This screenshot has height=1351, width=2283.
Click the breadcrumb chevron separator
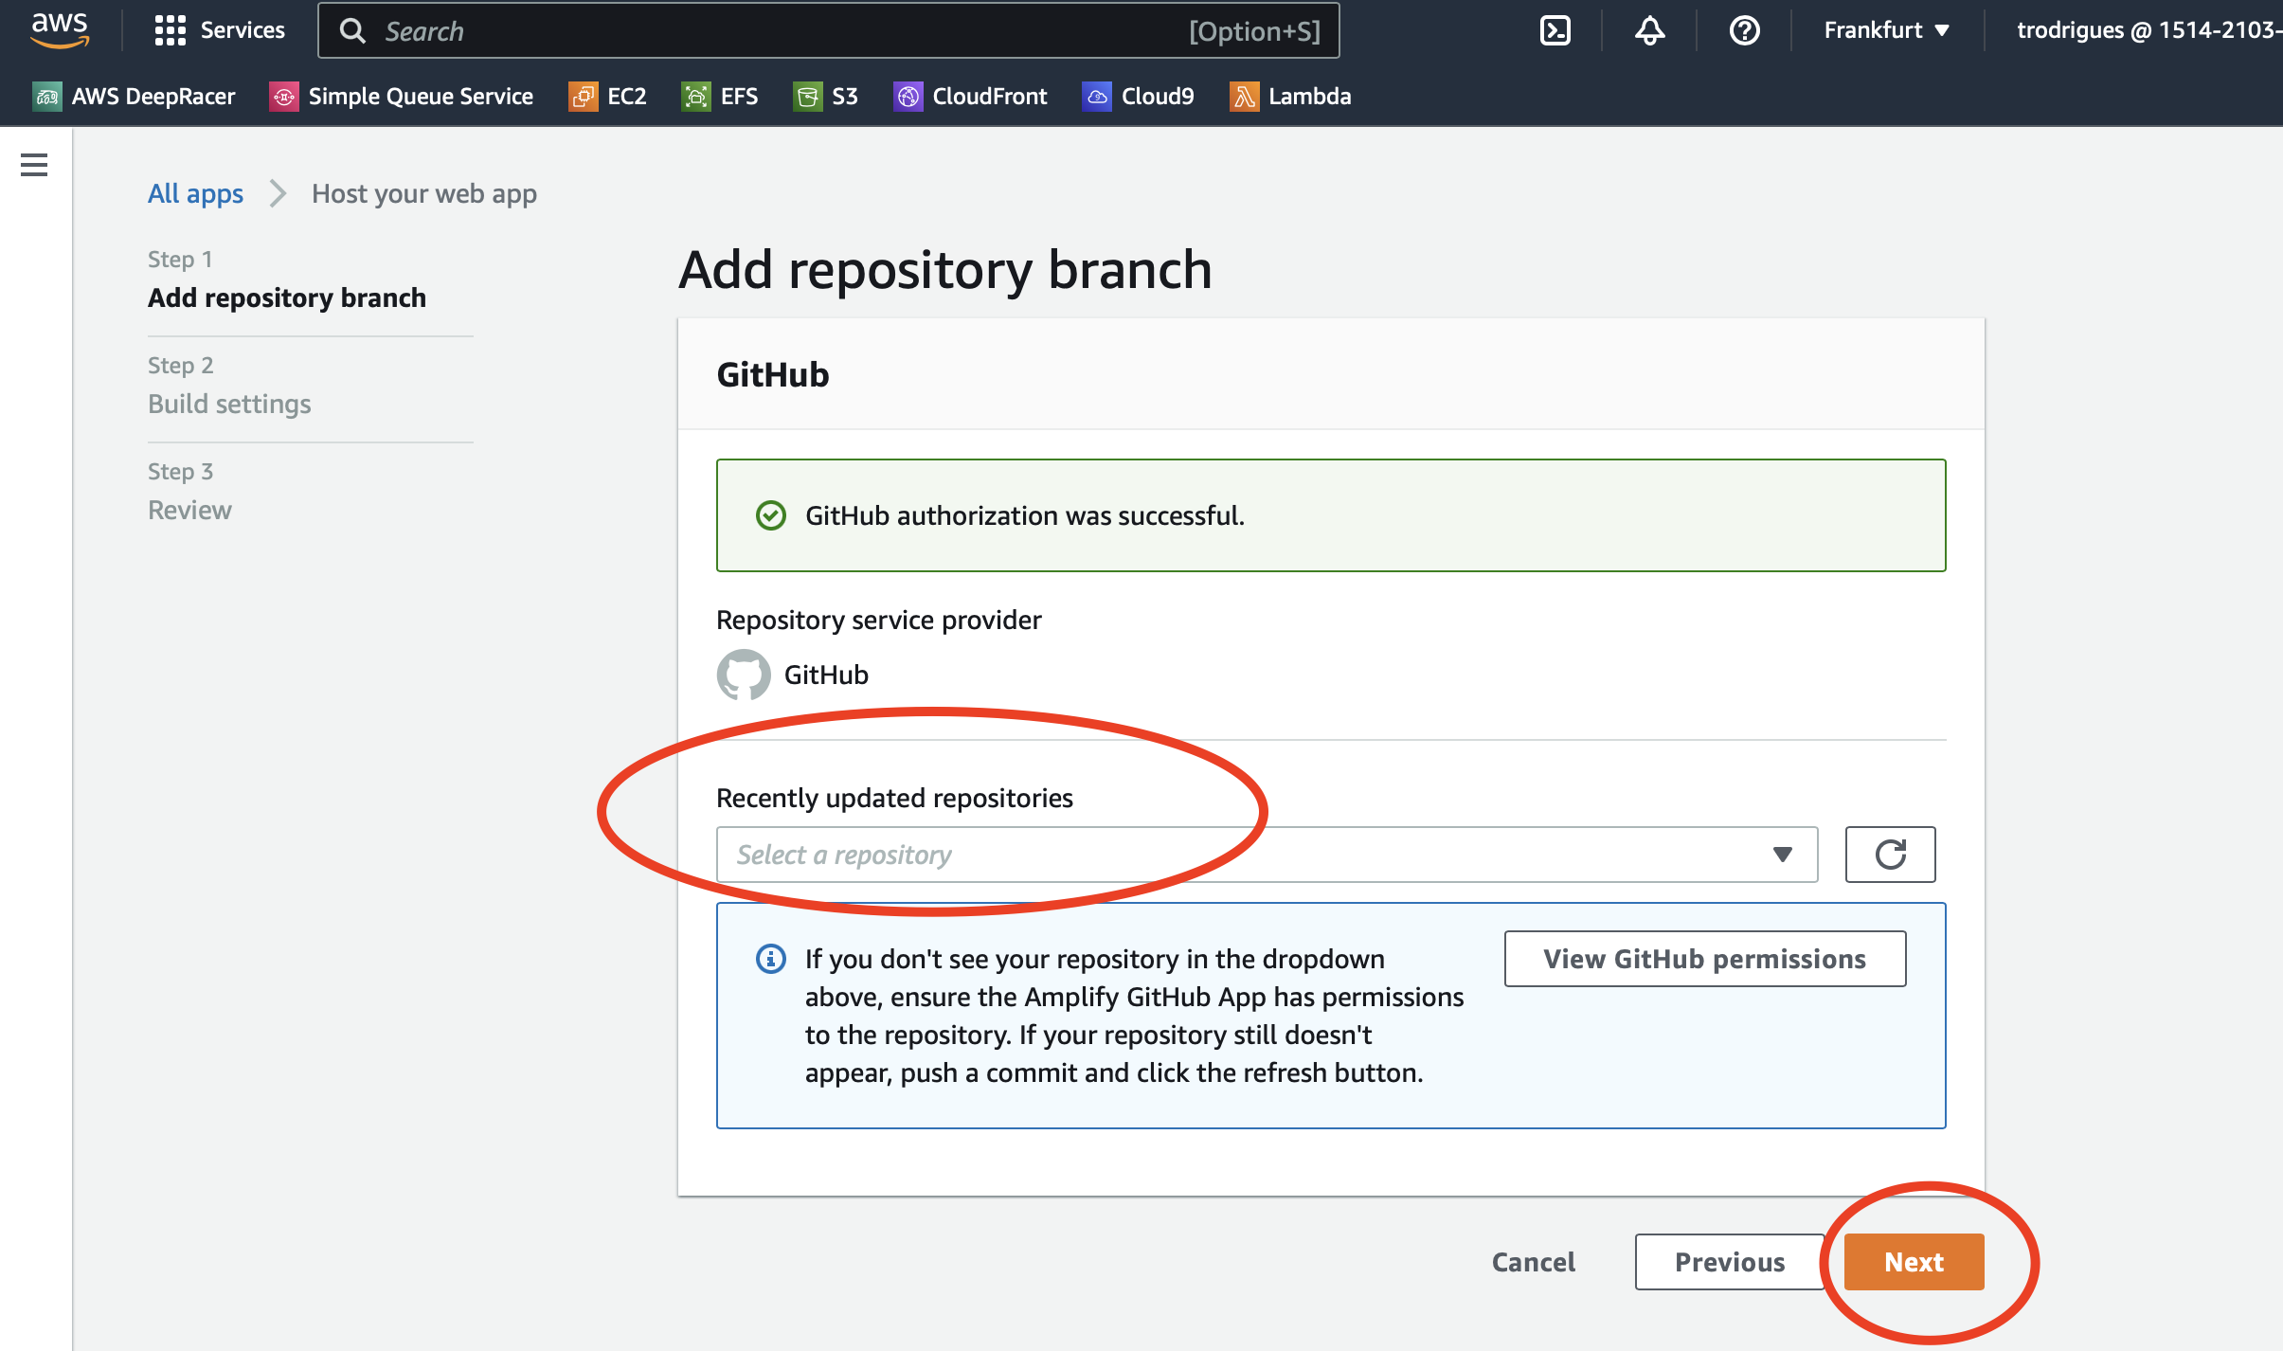[x=278, y=193]
